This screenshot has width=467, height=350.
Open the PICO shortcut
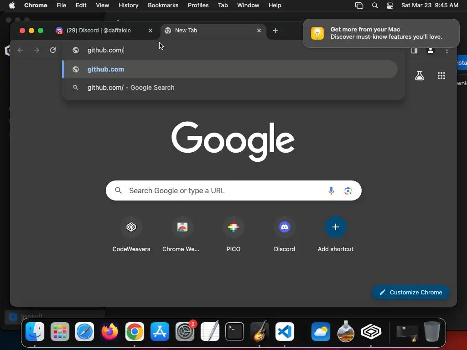(233, 235)
